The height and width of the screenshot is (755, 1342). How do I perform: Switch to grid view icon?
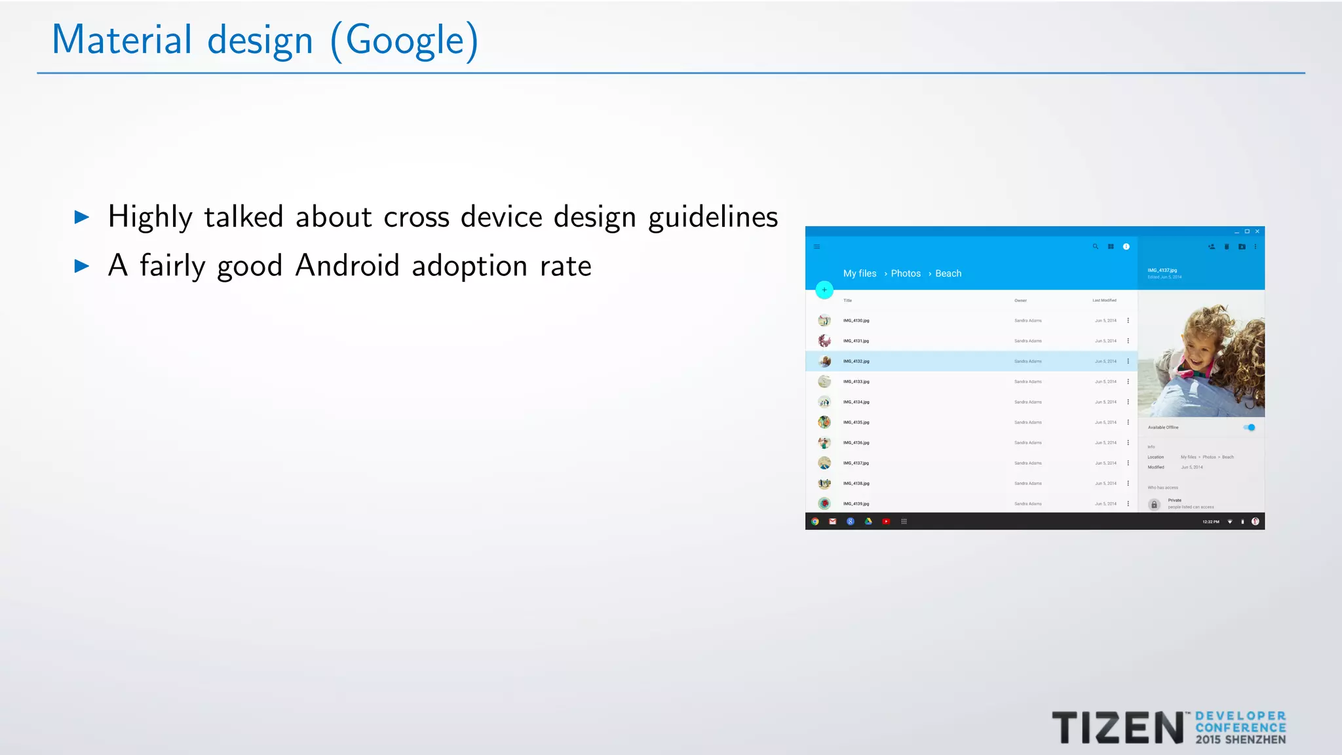pyautogui.click(x=1111, y=247)
